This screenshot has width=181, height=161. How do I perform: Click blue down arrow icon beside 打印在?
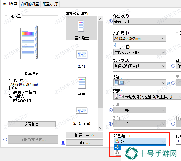click(115, 45)
